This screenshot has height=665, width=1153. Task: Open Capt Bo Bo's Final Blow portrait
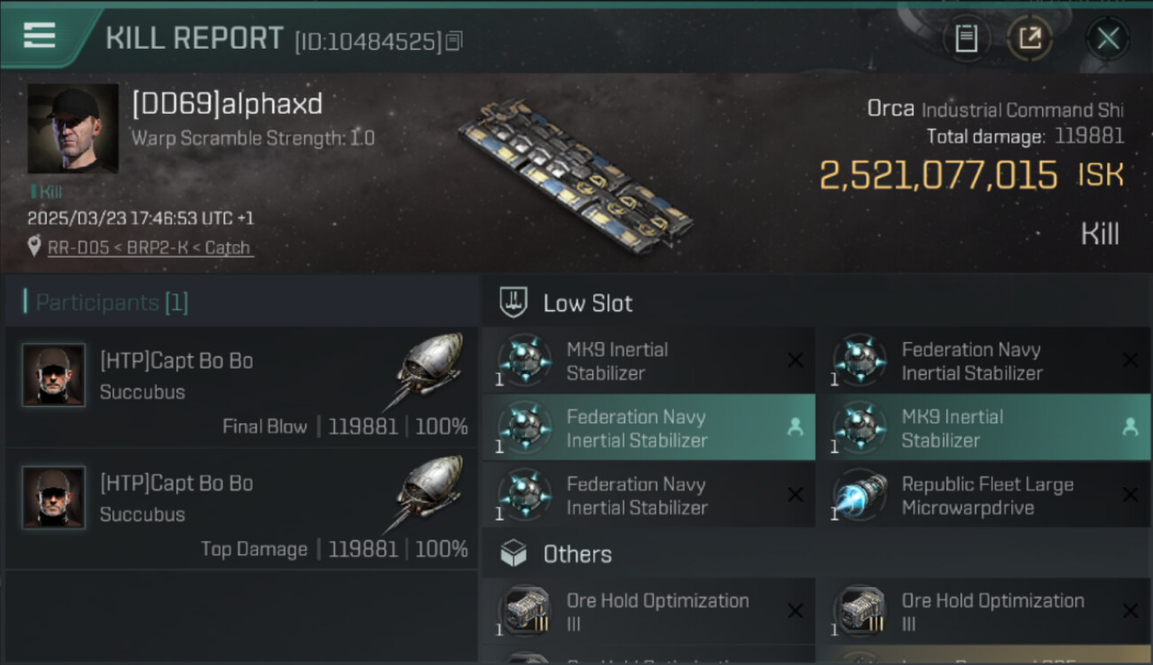[x=53, y=375]
